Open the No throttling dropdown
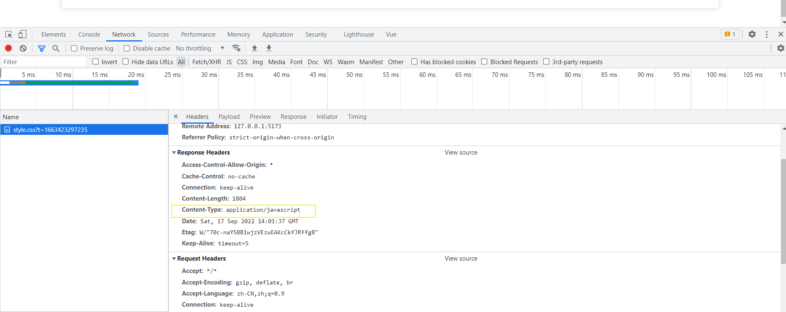The width and height of the screenshot is (786, 312). 200,49
